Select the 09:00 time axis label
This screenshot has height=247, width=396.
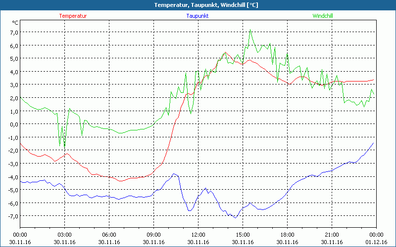coord(153,235)
